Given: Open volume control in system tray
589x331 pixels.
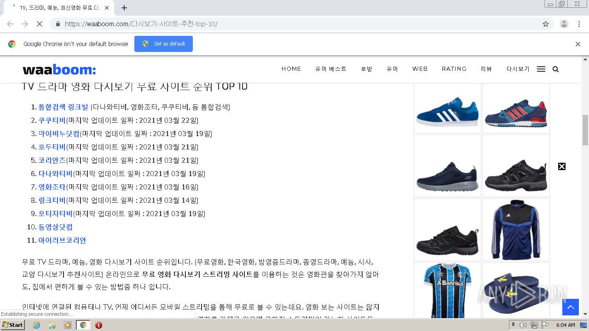Looking at the screenshot, I should click(523, 325).
